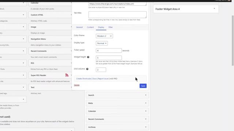Click the Super RSS Reader feed icon
This screenshot has width=234, height=131.
[x=67, y=75]
